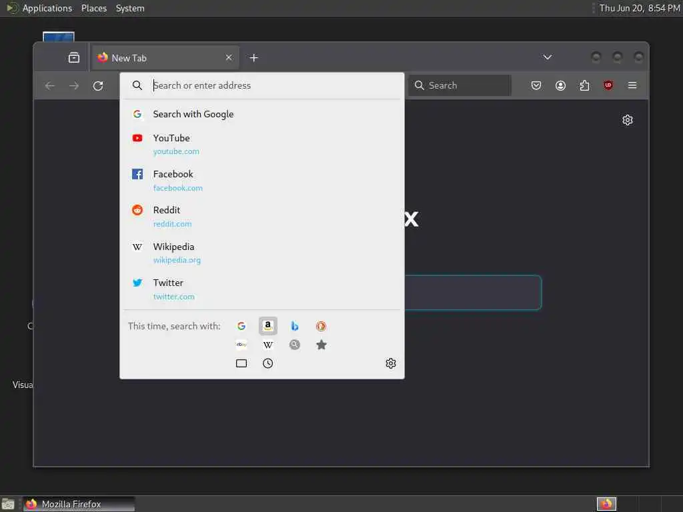Viewport: 683px width, 512px height.
Task: Click the clock Thu Jun 20, 8:54 PM
Action: tap(640, 8)
